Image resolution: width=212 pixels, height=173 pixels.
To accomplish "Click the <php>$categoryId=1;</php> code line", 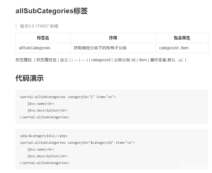I will click(x=44, y=136).
